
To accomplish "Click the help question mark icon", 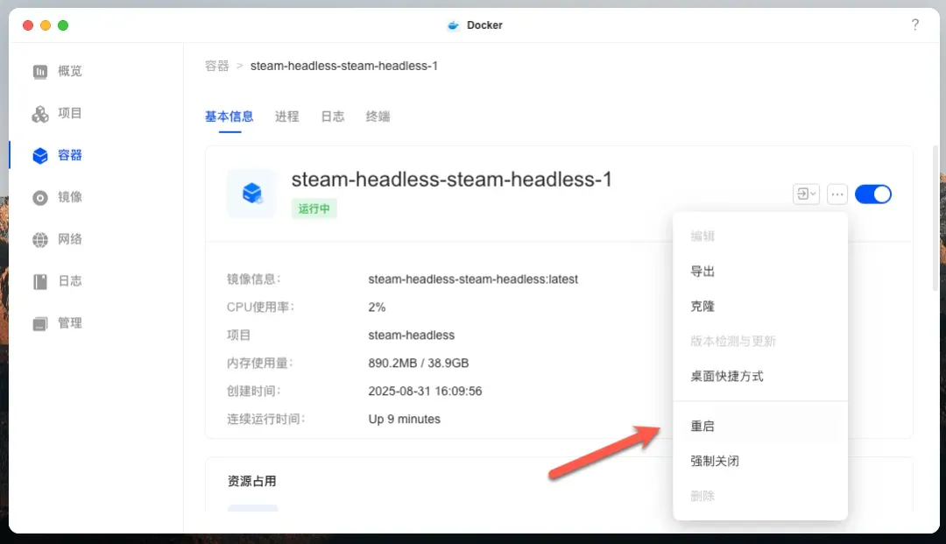I will [914, 25].
